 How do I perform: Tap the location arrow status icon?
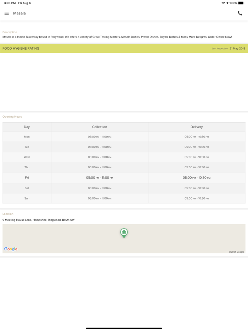tap(227, 3)
